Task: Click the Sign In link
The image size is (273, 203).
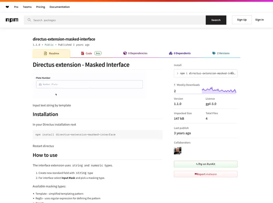Action: click(x=260, y=20)
